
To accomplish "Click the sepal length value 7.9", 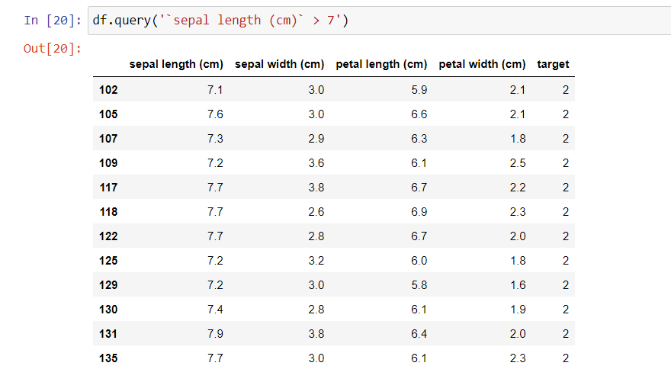I will click(215, 334).
